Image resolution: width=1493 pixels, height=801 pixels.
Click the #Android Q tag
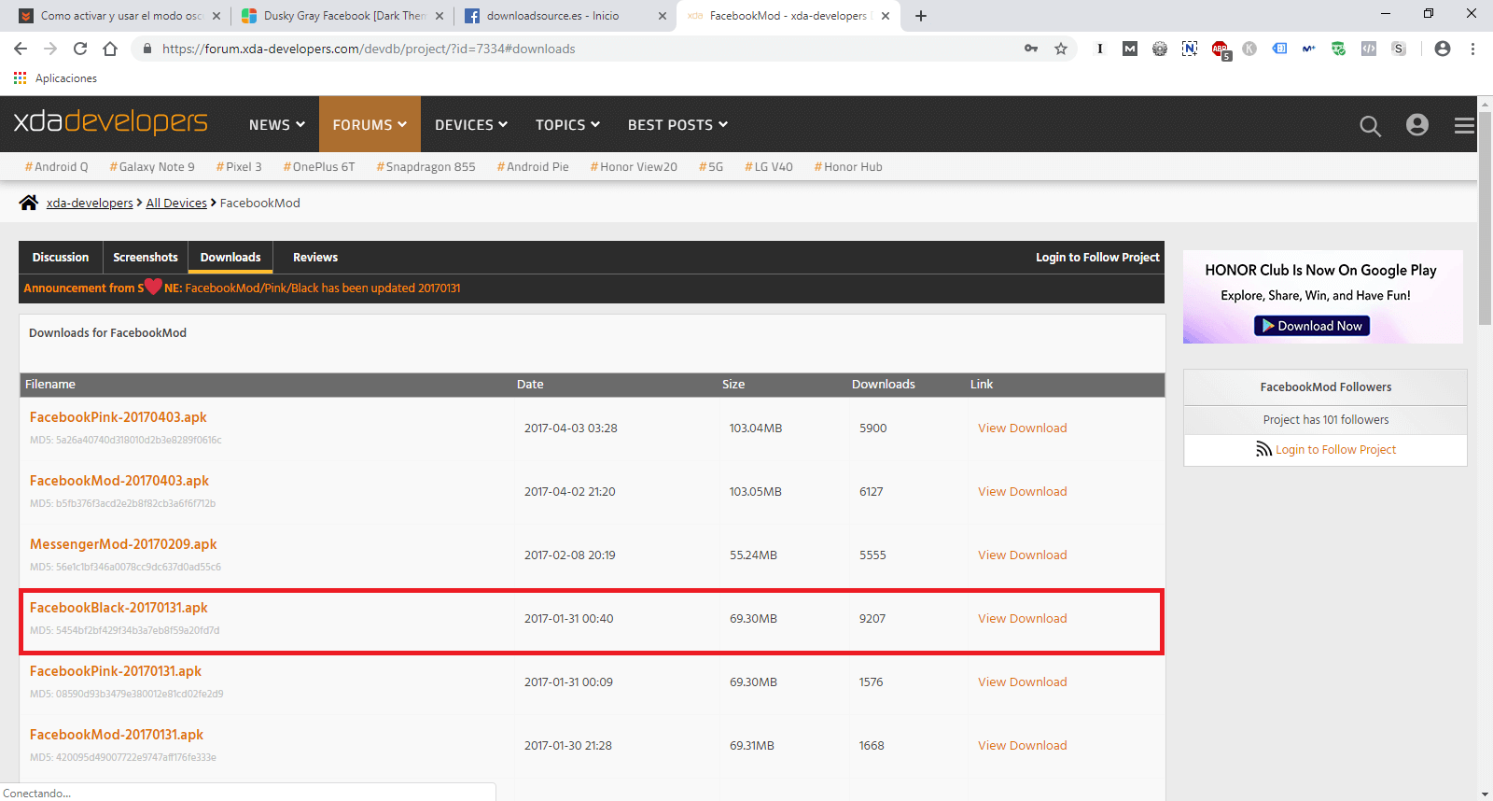click(57, 166)
